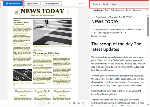Open Analyze options
The height and width of the screenshot is (107, 150).
point(52,3)
